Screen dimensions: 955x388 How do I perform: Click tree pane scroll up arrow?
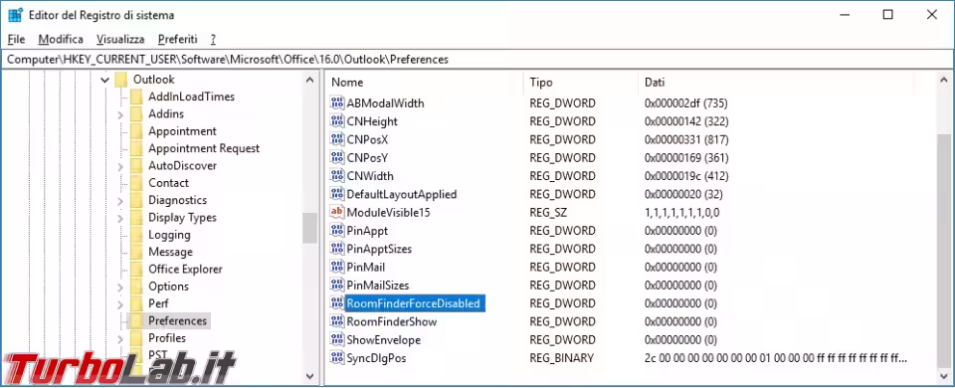coord(310,80)
